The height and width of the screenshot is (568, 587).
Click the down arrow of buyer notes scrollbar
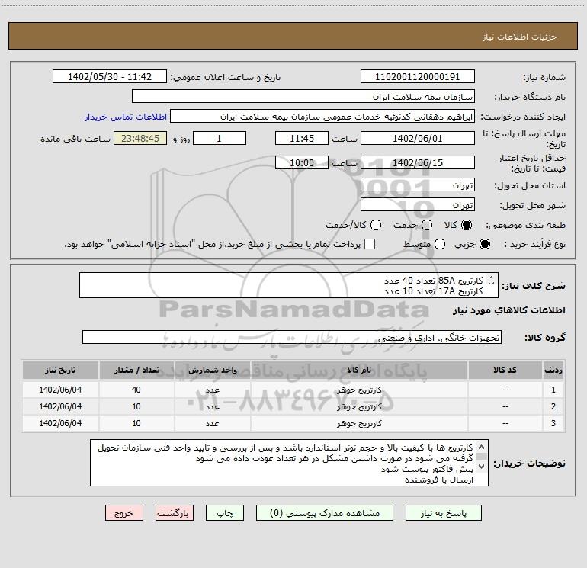(x=482, y=467)
